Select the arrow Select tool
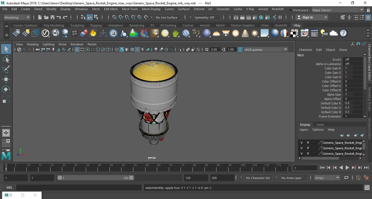Image resolution: width=372 pixels, height=199 pixels. (6, 49)
